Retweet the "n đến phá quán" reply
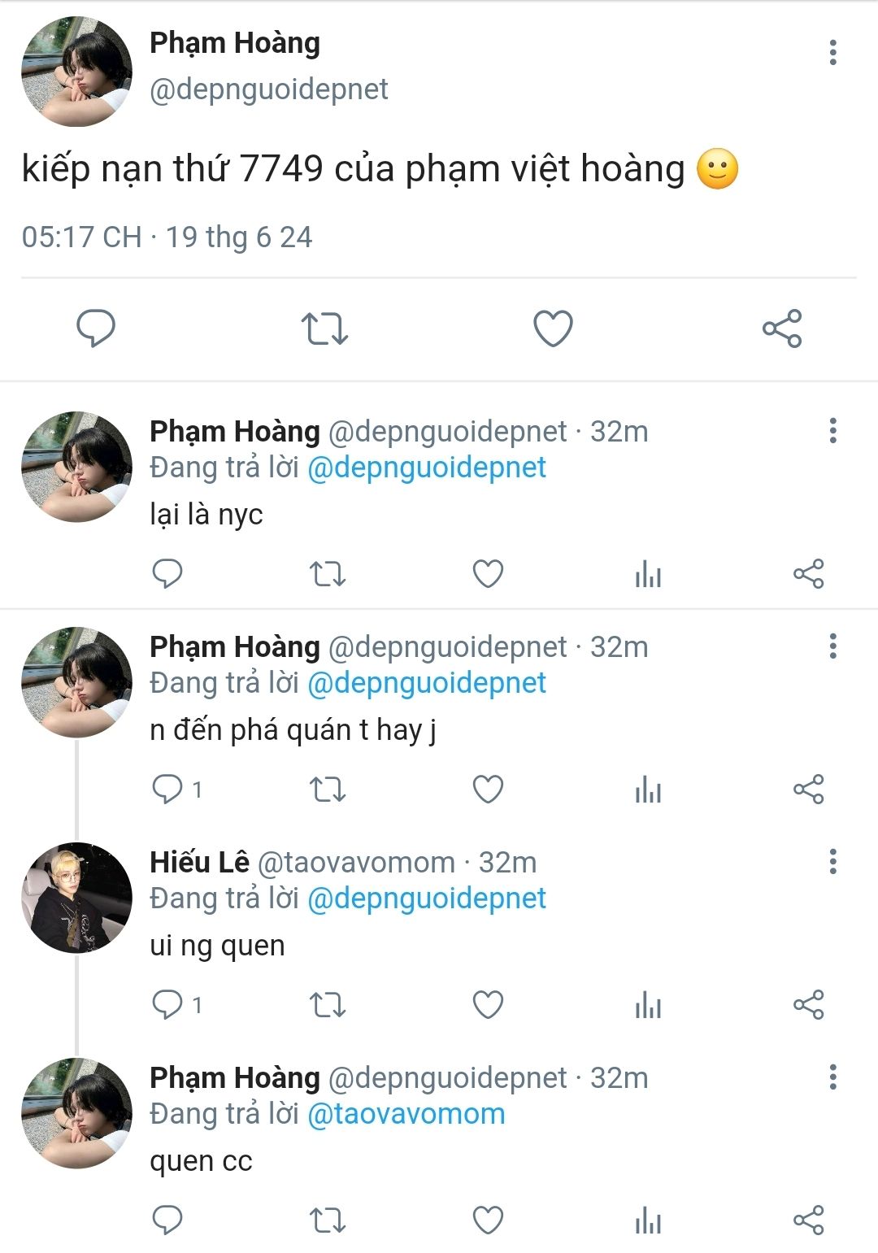 pyautogui.click(x=328, y=790)
